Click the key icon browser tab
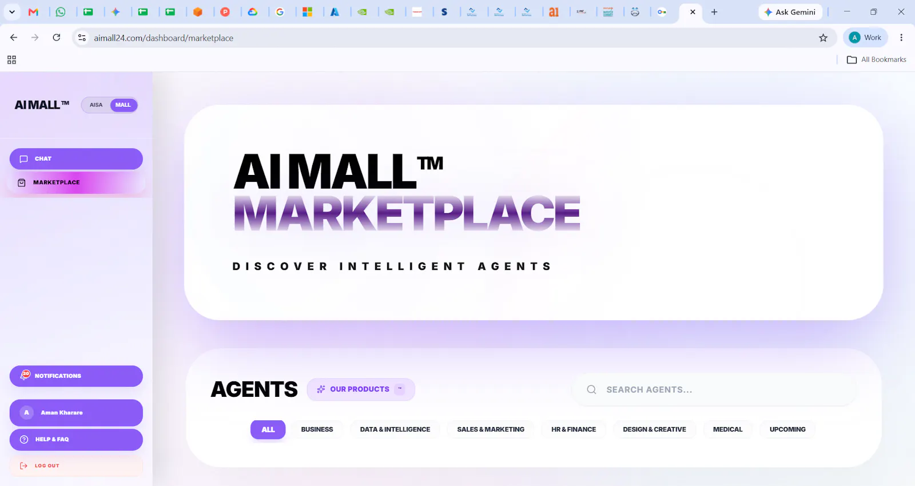 tap(662, 12)
